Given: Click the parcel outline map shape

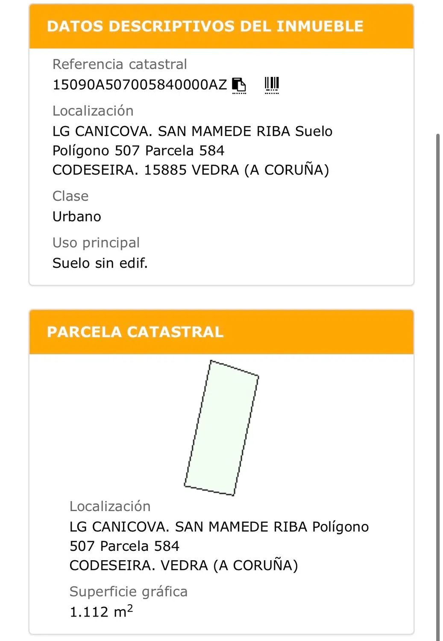Looking at the screenshot, I should (222, 428).
